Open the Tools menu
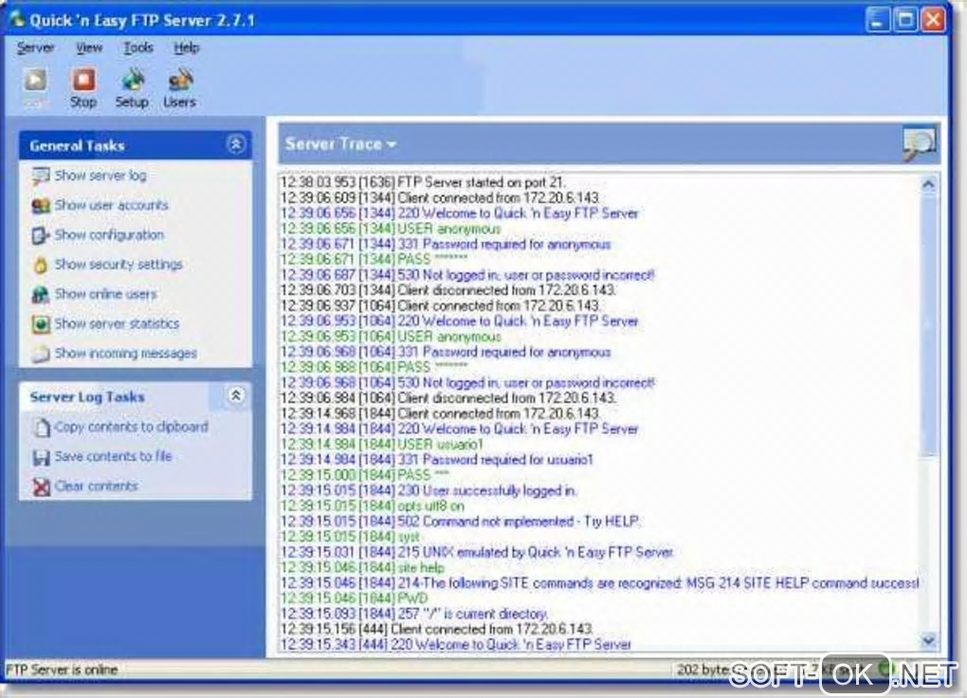This screenshot has width=967, height=698. pos(138,47)
